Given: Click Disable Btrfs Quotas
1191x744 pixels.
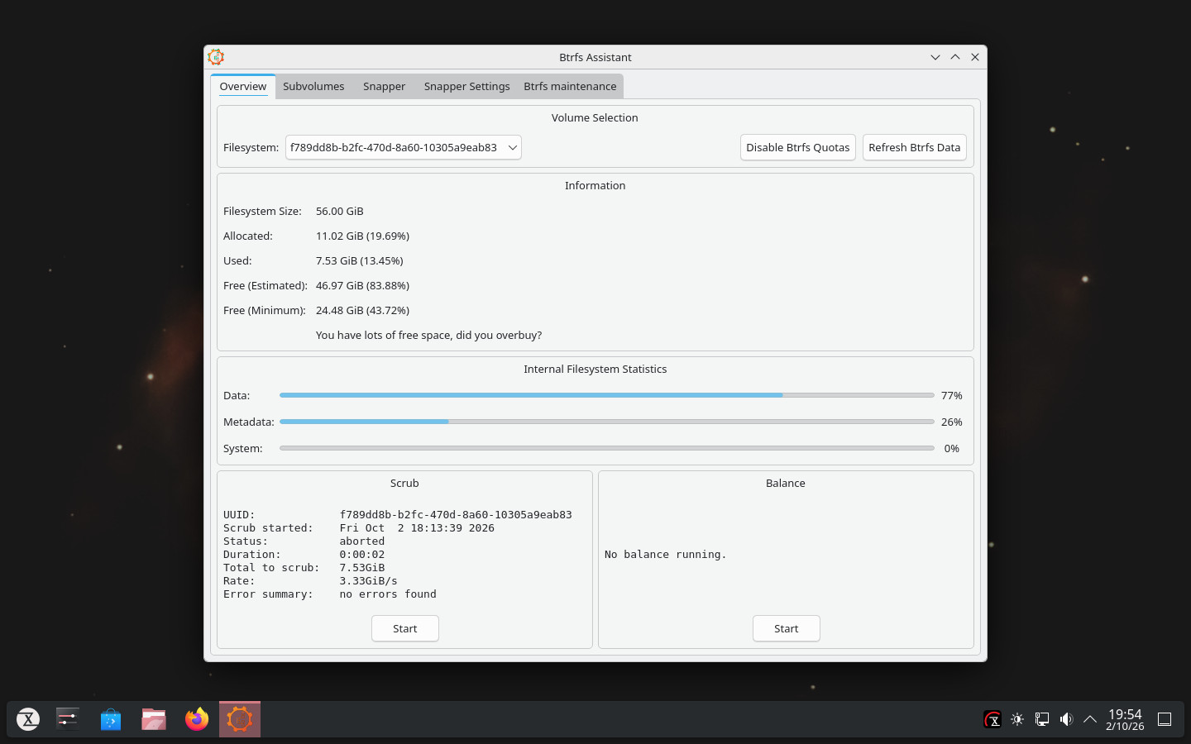Looking at the screenshot, I should click(798, 147).
